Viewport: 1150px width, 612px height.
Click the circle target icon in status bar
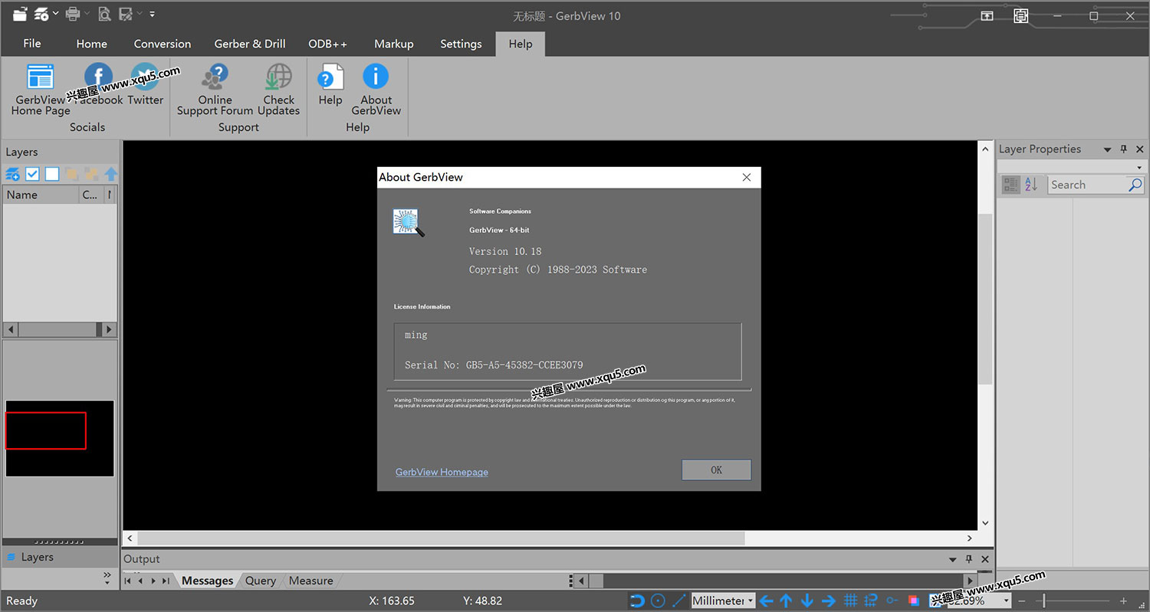(658, 601)
